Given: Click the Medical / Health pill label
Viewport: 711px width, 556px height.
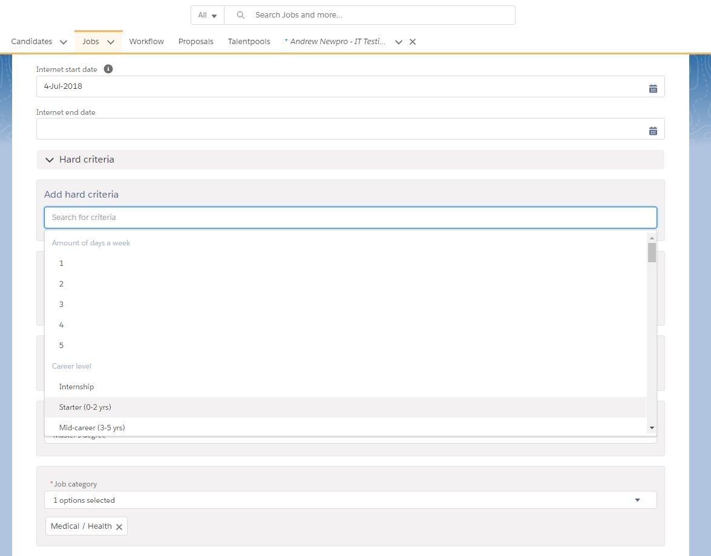Looking at the screenshot, I should (x=81, y=526).
